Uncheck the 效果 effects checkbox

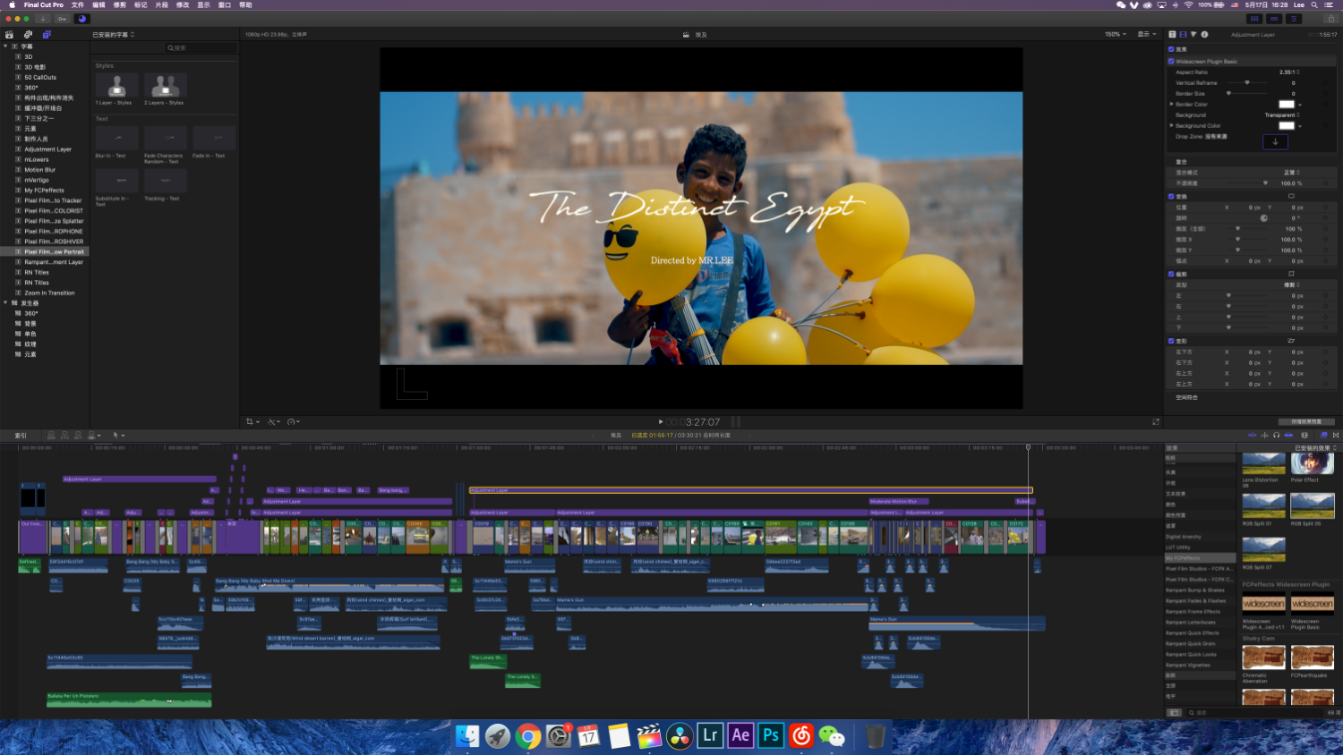[x=1171, y=49]
